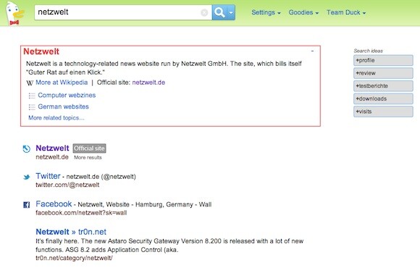Click the Netzwelt site favicon in the results
Screen dimensions: 420x268
coord(27,148)
